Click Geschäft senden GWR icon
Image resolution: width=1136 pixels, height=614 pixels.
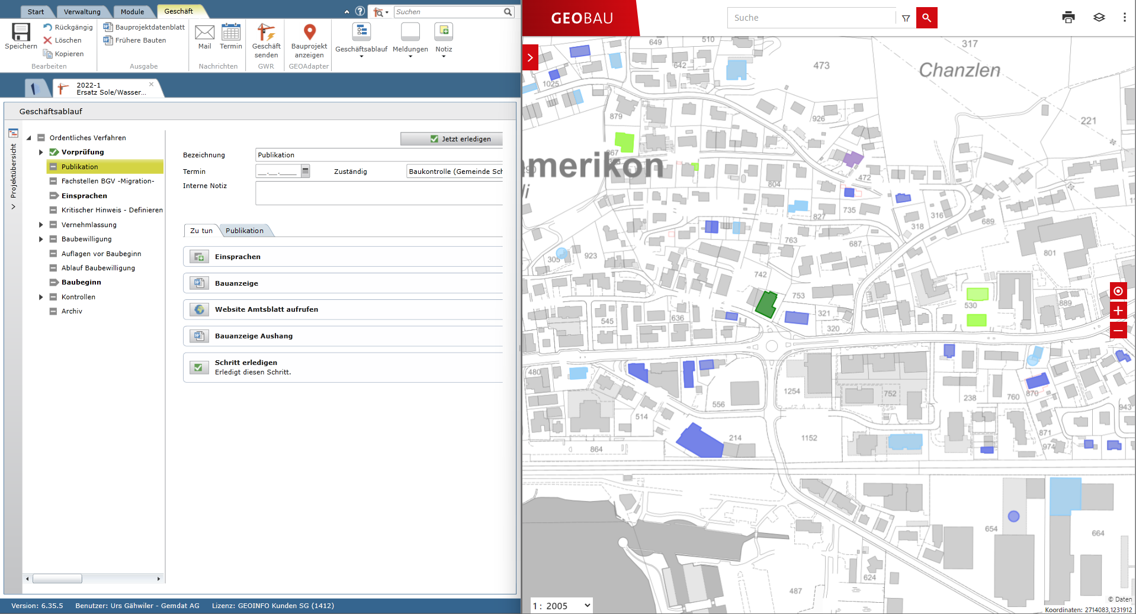(x=266, y=33)
